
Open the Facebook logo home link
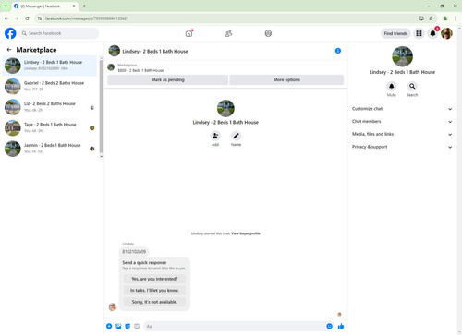coord(10,33)
